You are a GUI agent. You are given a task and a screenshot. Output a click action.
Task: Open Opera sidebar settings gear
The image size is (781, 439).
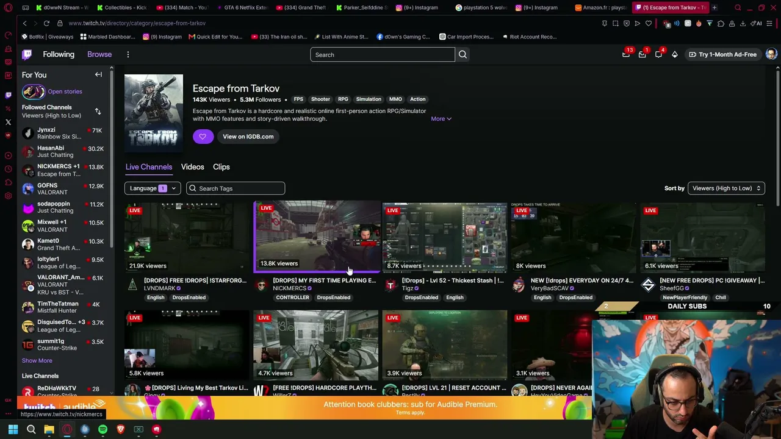tap(8, 196)
